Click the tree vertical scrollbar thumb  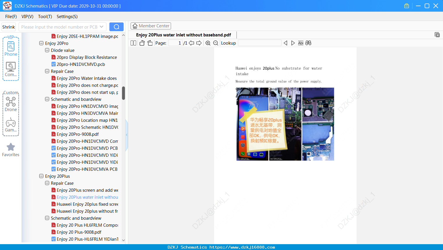pyautogui.click(x=123, y=93)
